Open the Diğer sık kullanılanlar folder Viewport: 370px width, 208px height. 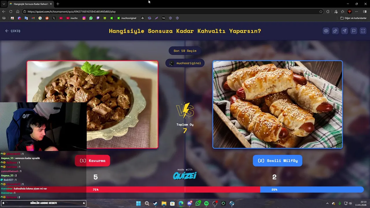(354, 18)
